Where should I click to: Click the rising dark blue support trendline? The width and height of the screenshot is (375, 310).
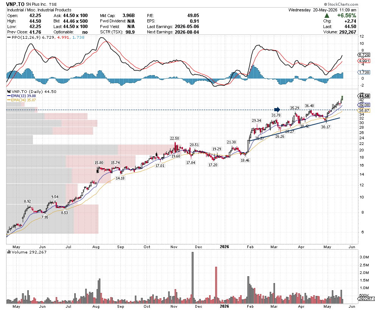tap(295, 129)
